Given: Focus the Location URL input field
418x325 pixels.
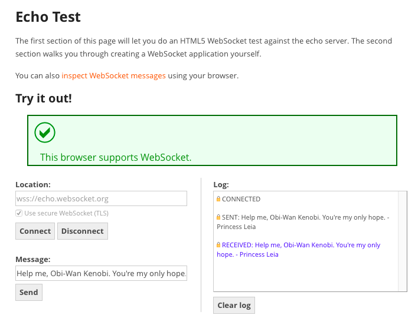Looking at the screenshot, I should pos(101,198).
